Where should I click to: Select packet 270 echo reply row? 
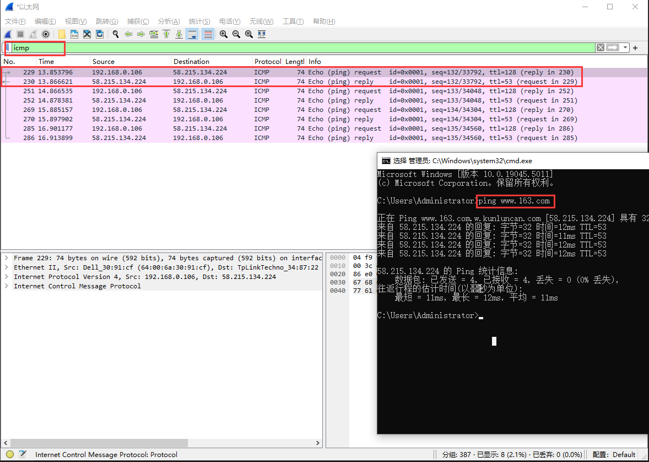click(324, 119)
